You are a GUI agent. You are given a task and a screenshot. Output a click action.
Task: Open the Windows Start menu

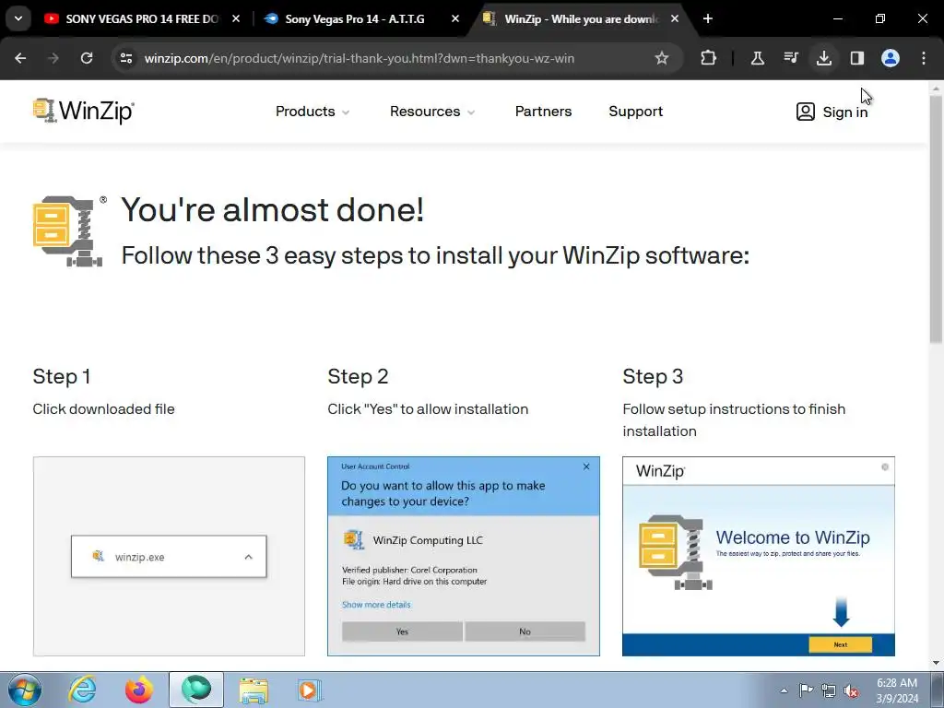click(x=25, y=690)
